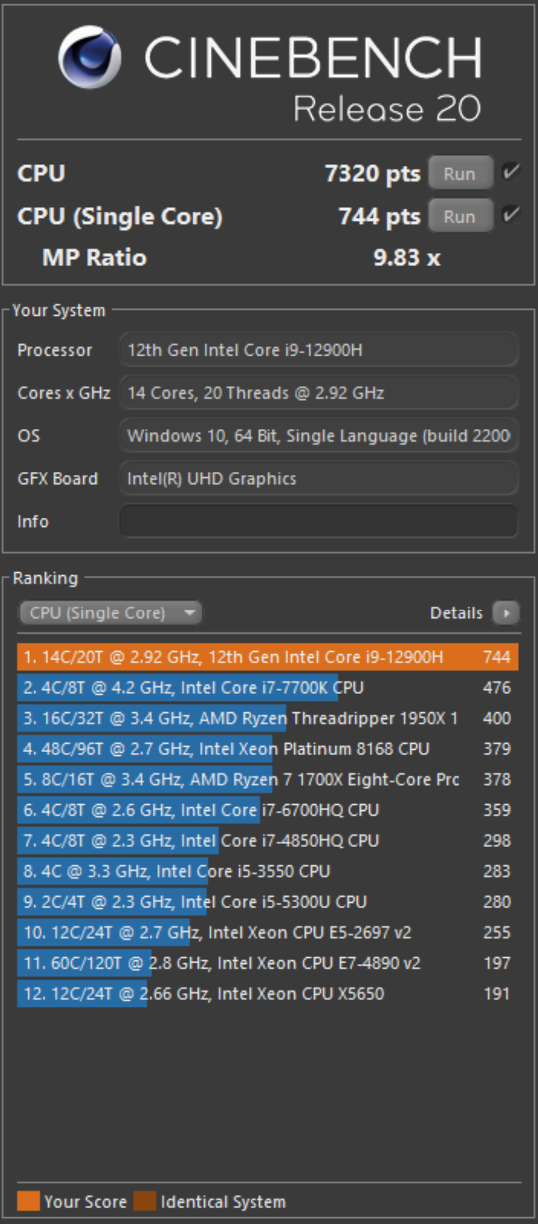Image resolution: width=538 pixels, height=1224 pixels.
Task: Run the CPU (Single Core) benchmark
Action: click(460, 217)
